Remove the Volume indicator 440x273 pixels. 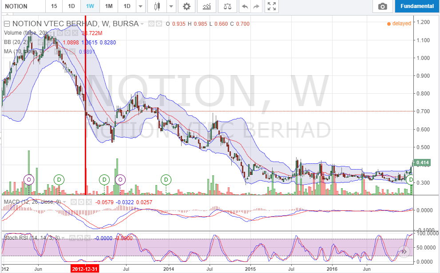pos(75,33)
